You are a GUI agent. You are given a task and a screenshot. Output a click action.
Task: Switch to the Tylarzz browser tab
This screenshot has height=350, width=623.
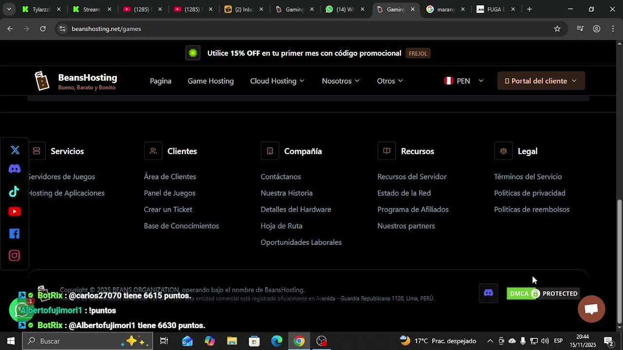click(41, 9)
